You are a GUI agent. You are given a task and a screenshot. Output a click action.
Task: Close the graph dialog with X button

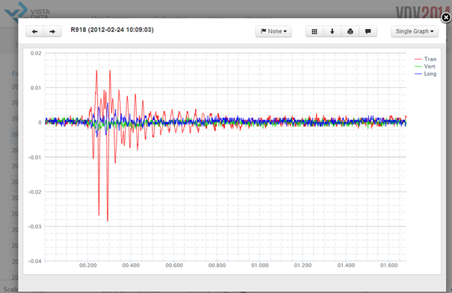[446, 18]
